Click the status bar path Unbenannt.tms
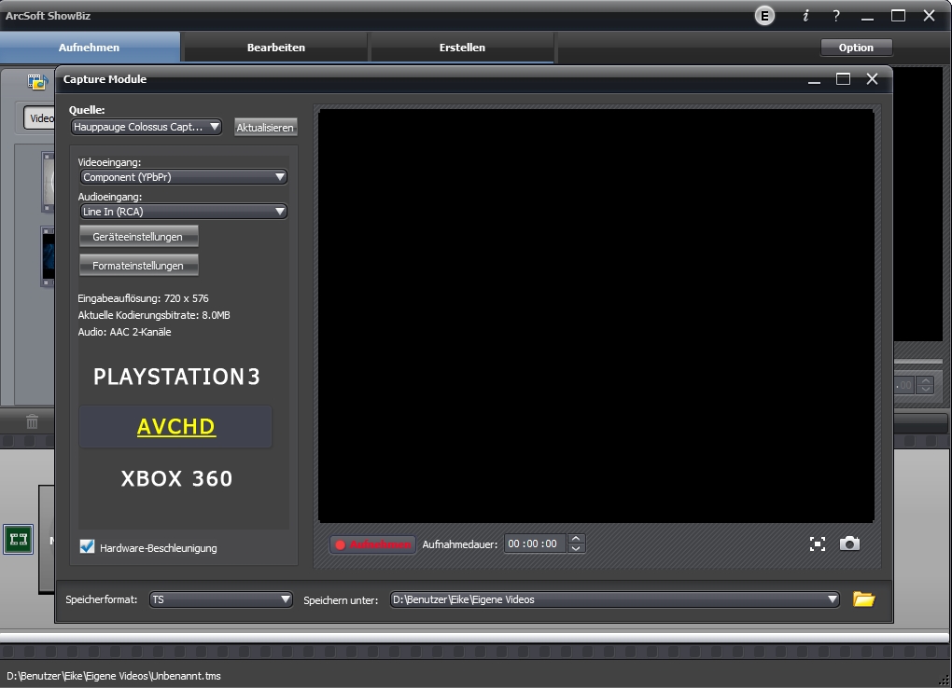Image resolution: width=952 pixels, height=688 pixels. (x=114, y=676)
